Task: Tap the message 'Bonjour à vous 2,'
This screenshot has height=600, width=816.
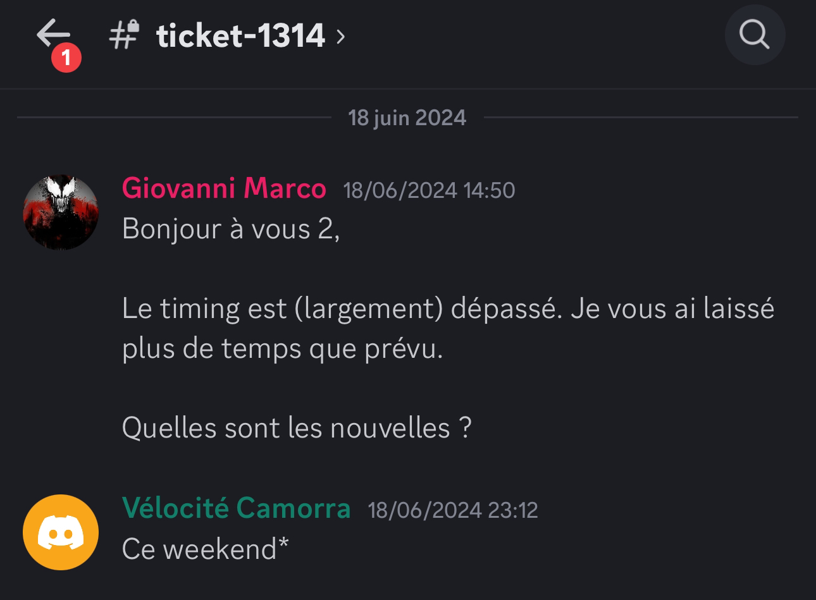Action: (231, 229)
